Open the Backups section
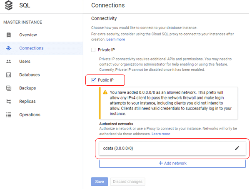The height and width of the screenshot is (189, 252). tap(27, 88)
